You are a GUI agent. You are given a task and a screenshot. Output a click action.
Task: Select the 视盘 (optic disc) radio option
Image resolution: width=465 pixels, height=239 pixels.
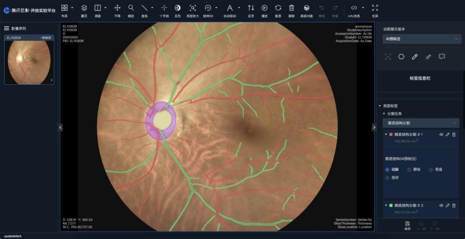coord(431,170)
